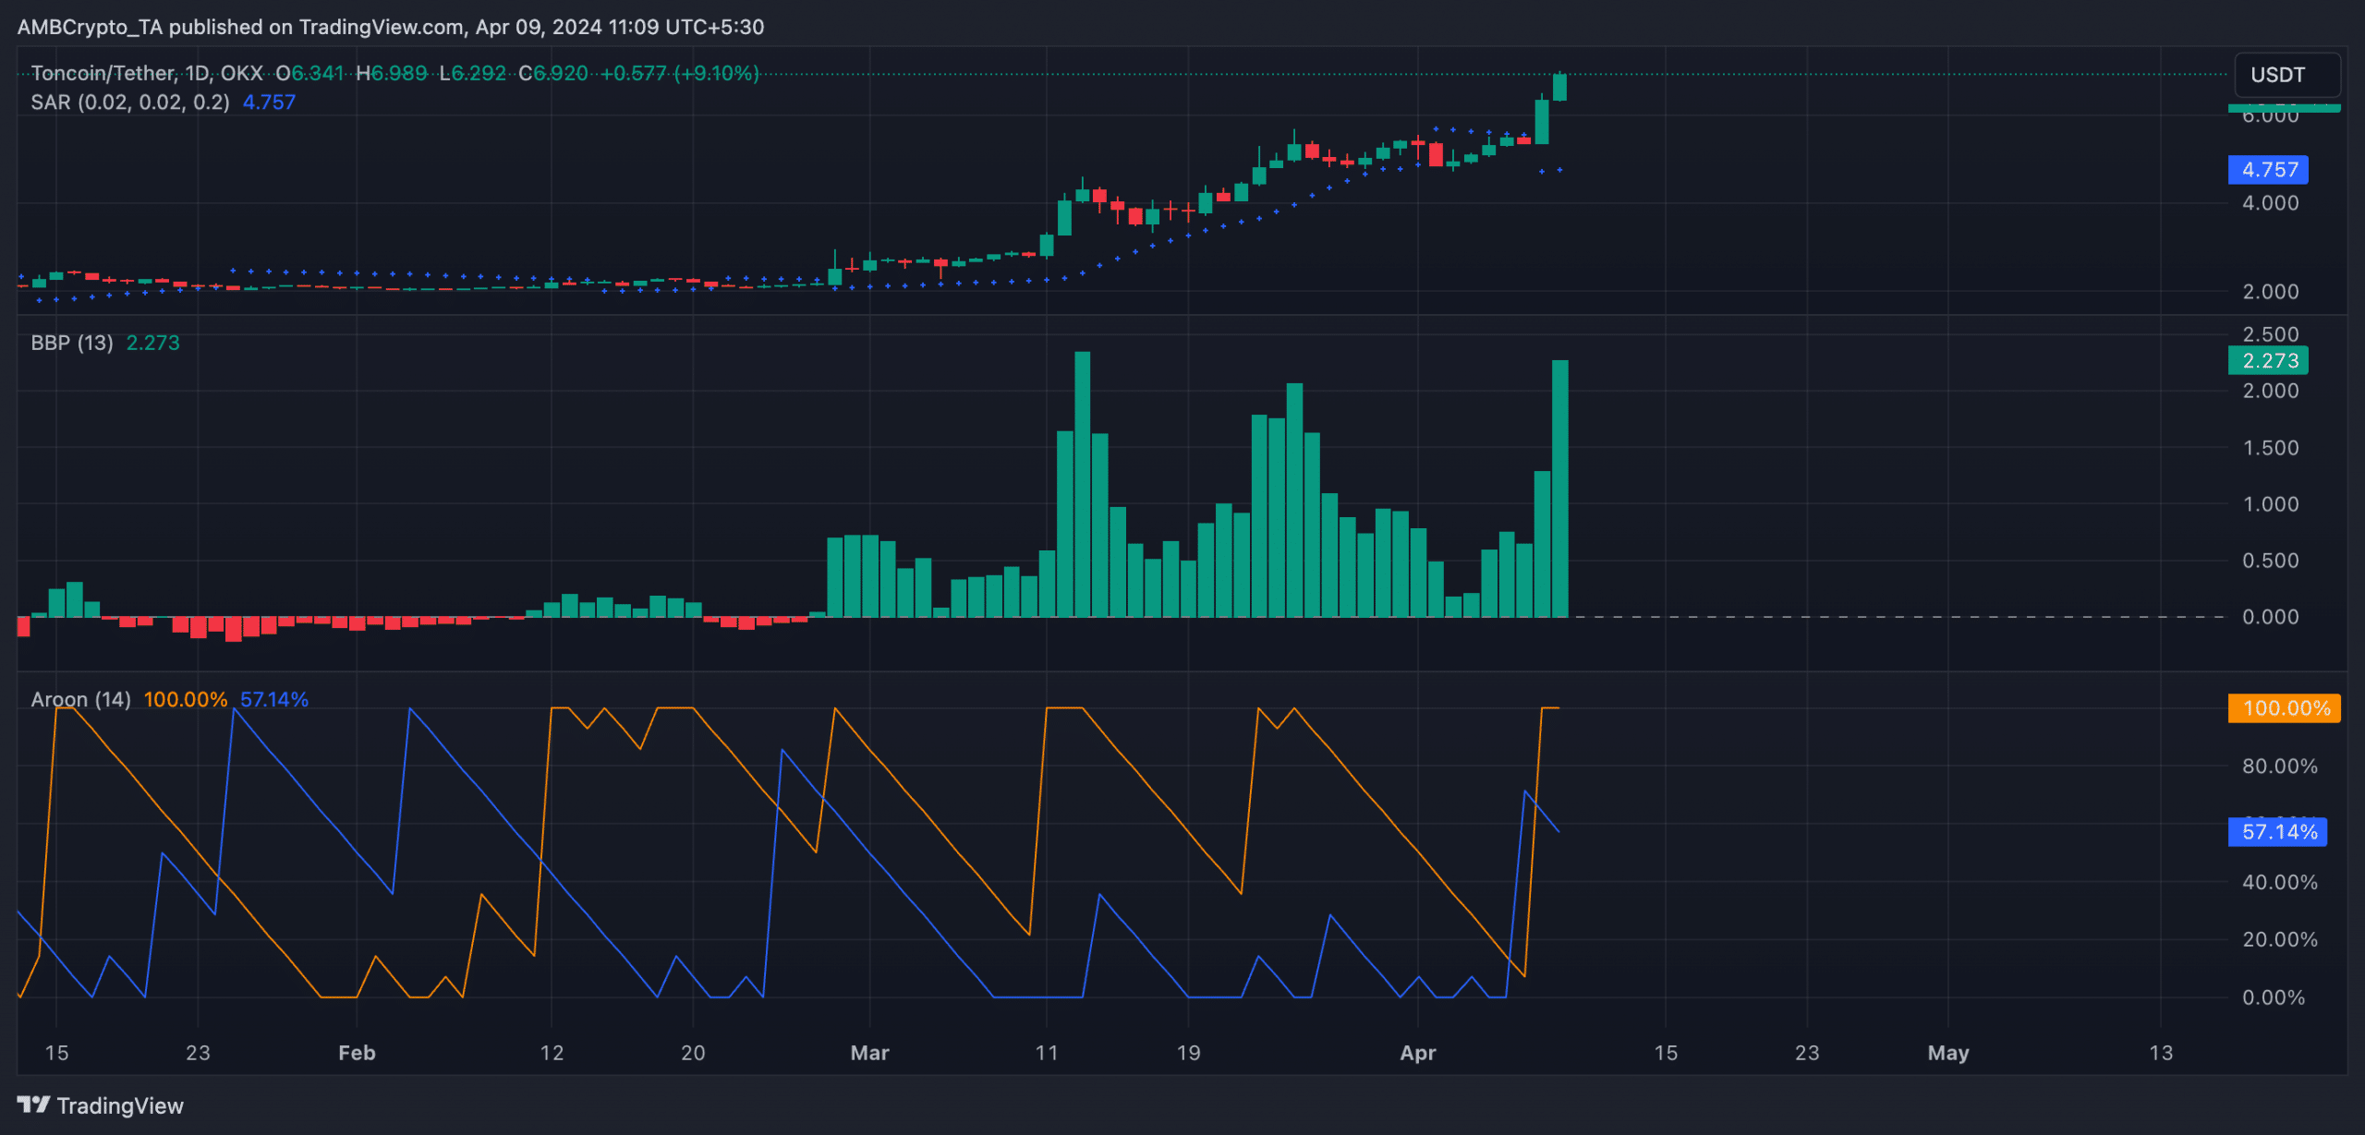
Task: Click the tallest green BBP bar in mid-March
Action: 1082,484
